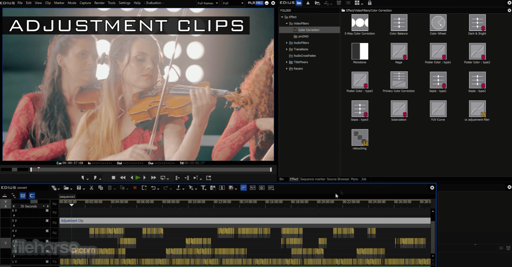This screenshot has width=512, height=267.
Task: Select the Dark & Bright preset
Action: pos(477,23)
